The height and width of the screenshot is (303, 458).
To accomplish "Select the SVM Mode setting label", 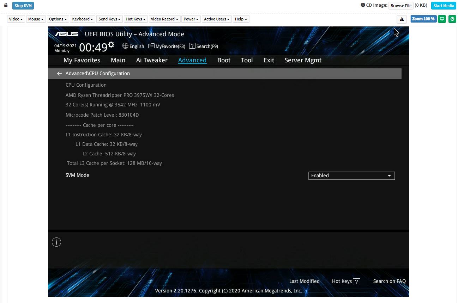I will pos(77,175).
